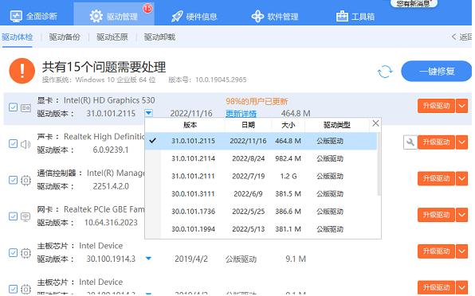
Task: Toggle checkbox for 声卡 Realtek High Definition
Action: point(13,143)
